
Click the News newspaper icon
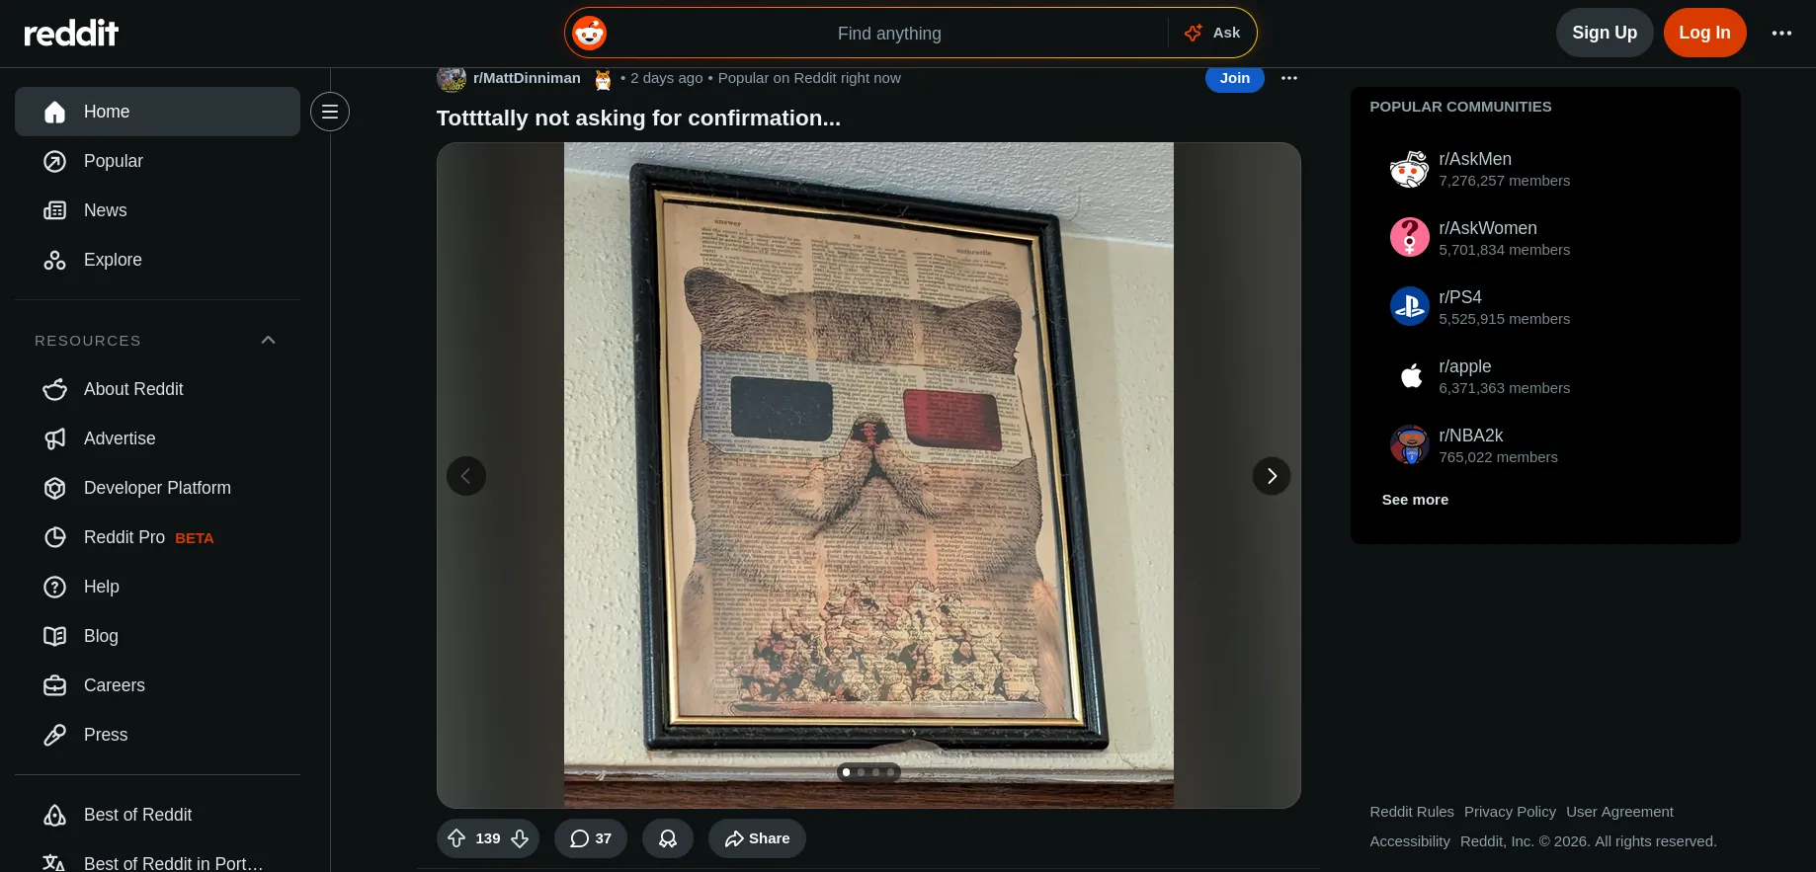tap(55, 210)
